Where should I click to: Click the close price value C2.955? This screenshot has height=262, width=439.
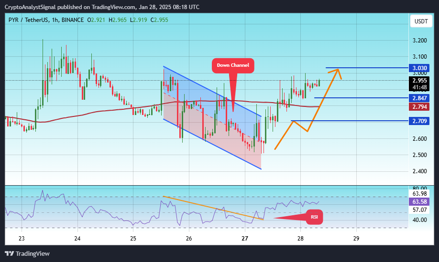coord(159,20)
